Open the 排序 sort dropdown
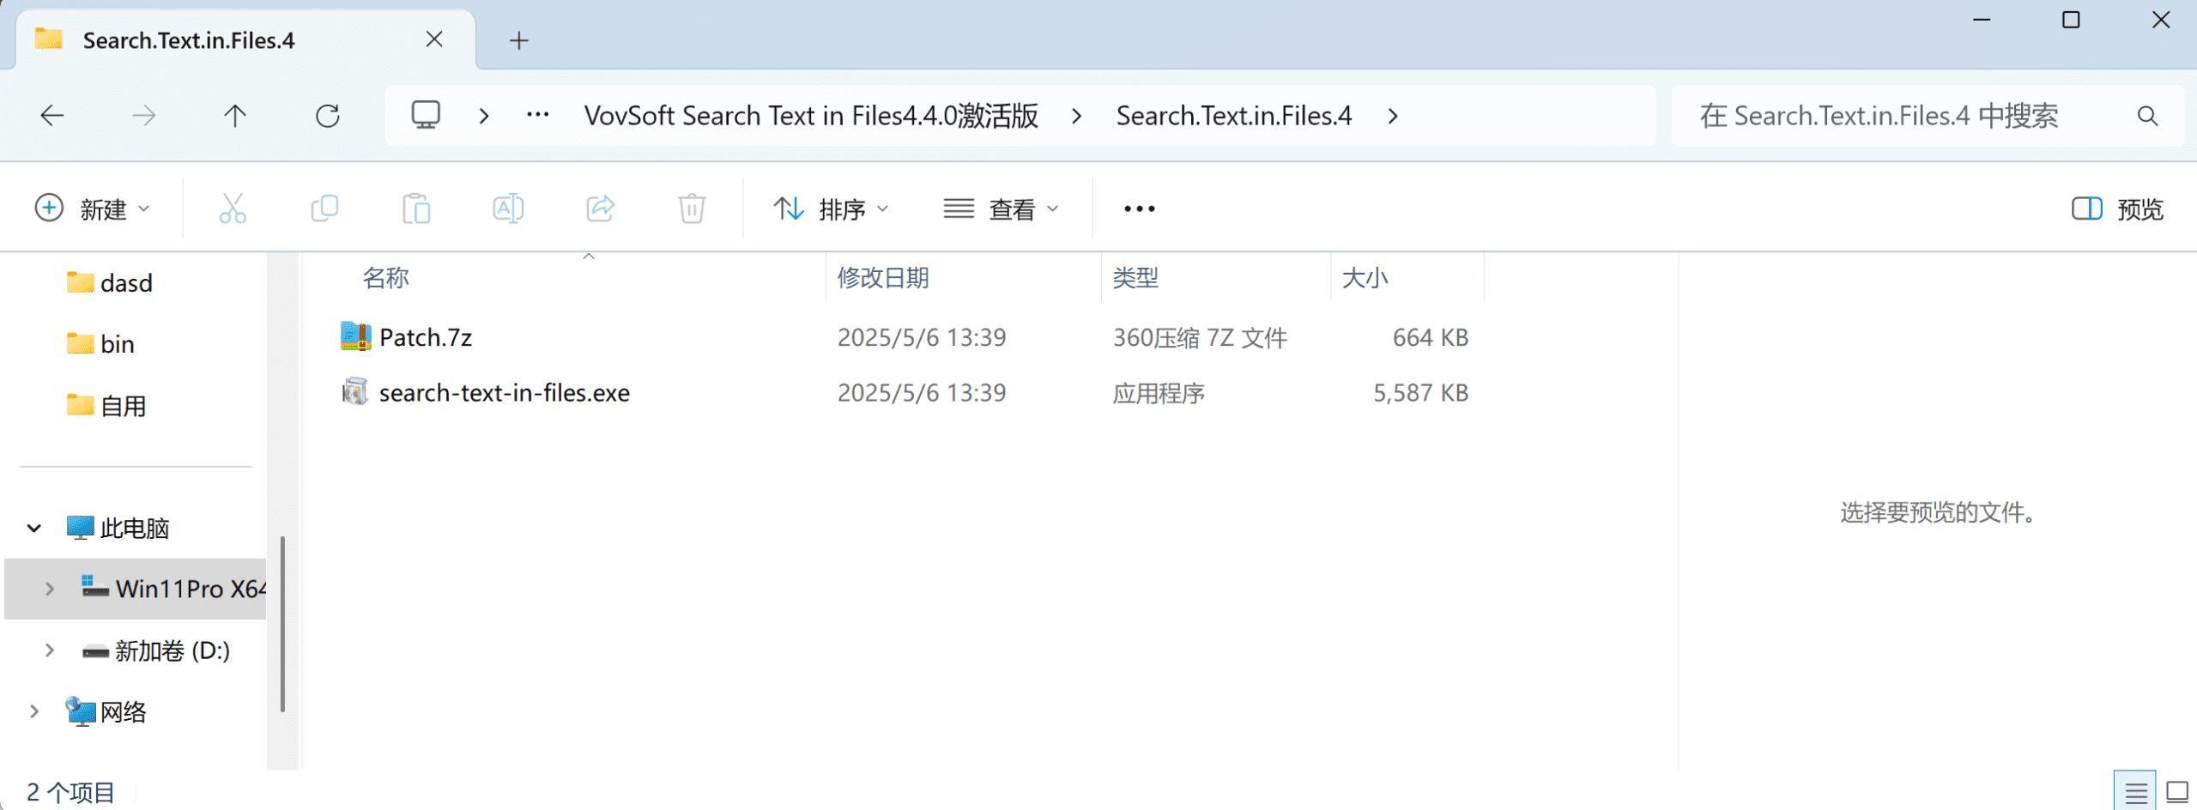Image resolution: width=2197 pixels, height=810 pixels. (x=831, y=209)
